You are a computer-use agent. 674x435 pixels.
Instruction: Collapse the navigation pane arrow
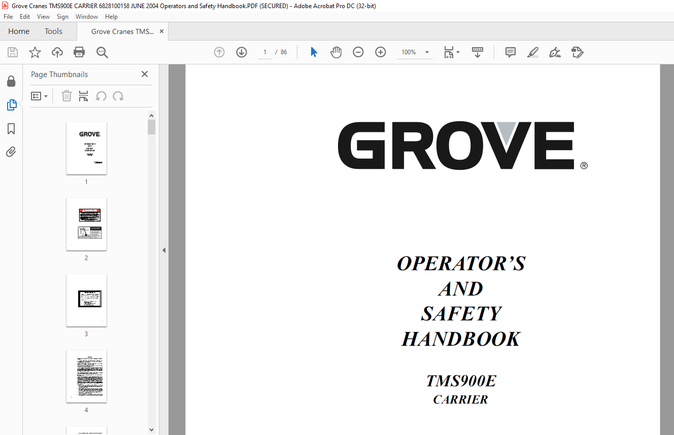pyautogui.click(x=164, y=250)
